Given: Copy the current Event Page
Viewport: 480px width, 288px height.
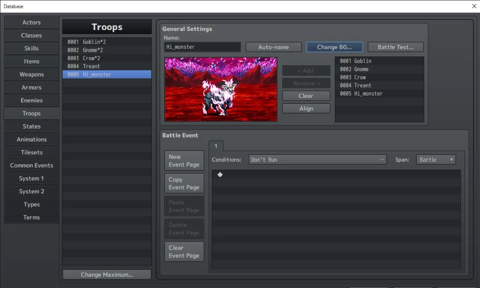Looking at the screenshot, I should (184, 183).
